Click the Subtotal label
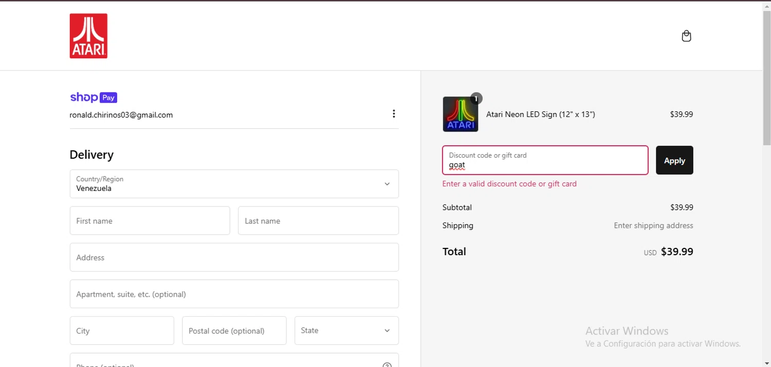 [457, 207]
